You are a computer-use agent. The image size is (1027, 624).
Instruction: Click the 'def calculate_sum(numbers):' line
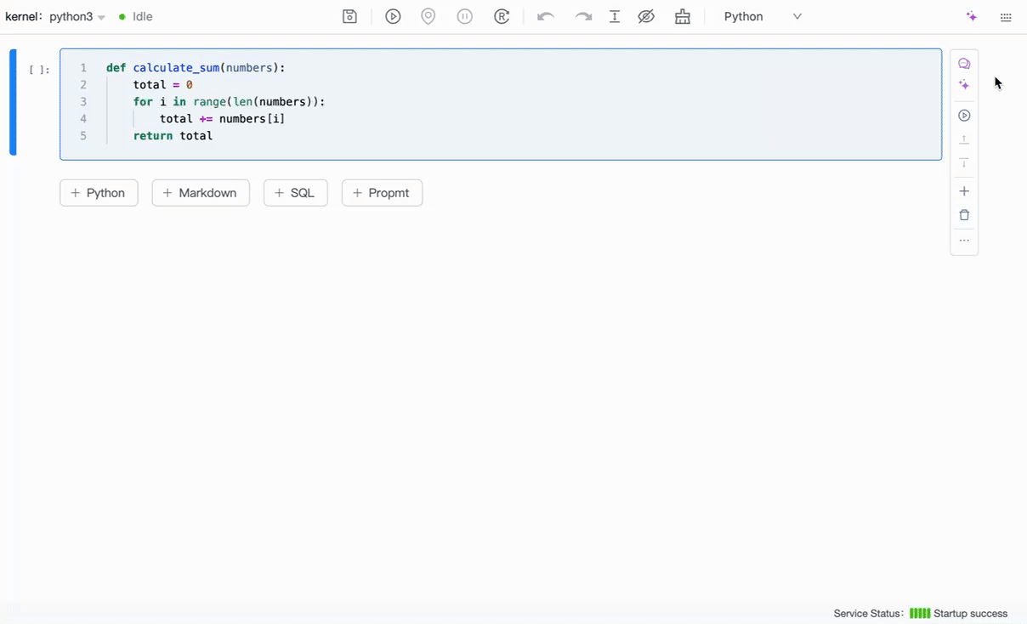(x=196, y=68)
